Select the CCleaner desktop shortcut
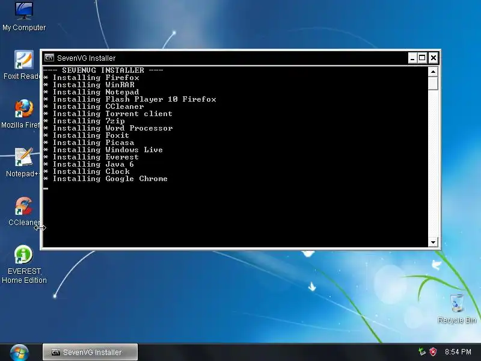This screenshot has width=481, height=361. (x=24, y=211)
